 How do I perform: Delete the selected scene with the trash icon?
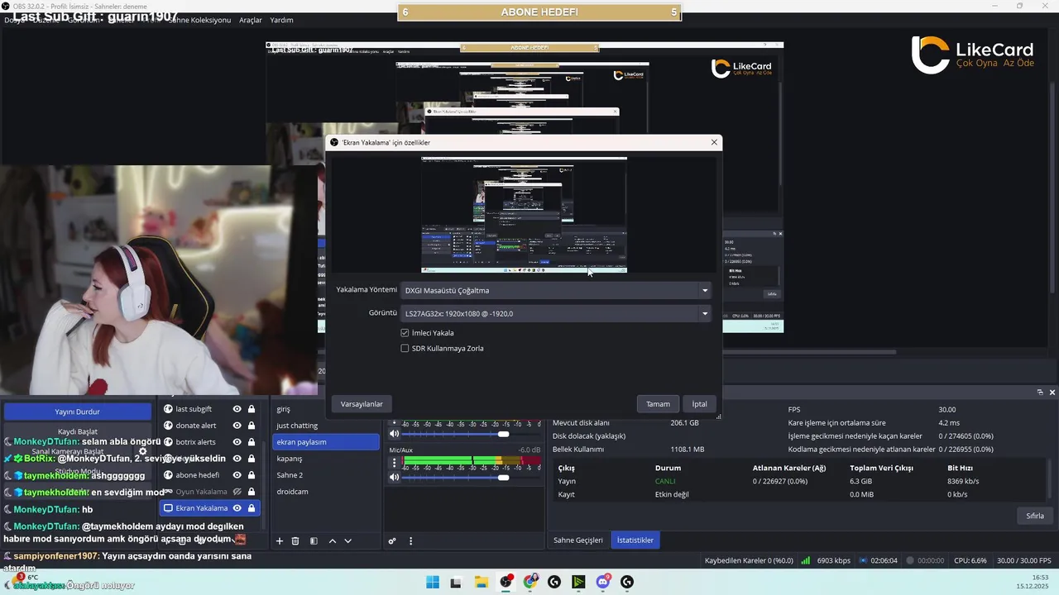tap(295, 541)
